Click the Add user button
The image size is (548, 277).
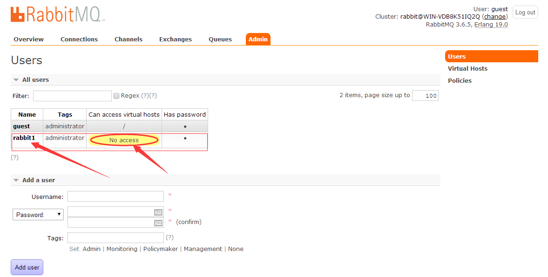tap(27, 267)
